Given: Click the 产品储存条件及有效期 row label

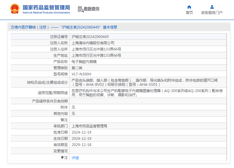Looking at the screenshot, I should (x=50, y=101).
